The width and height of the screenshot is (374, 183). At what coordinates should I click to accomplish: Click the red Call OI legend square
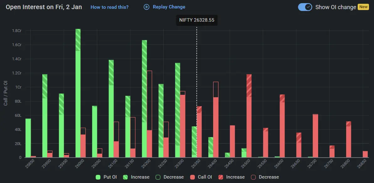coord(192,177)
